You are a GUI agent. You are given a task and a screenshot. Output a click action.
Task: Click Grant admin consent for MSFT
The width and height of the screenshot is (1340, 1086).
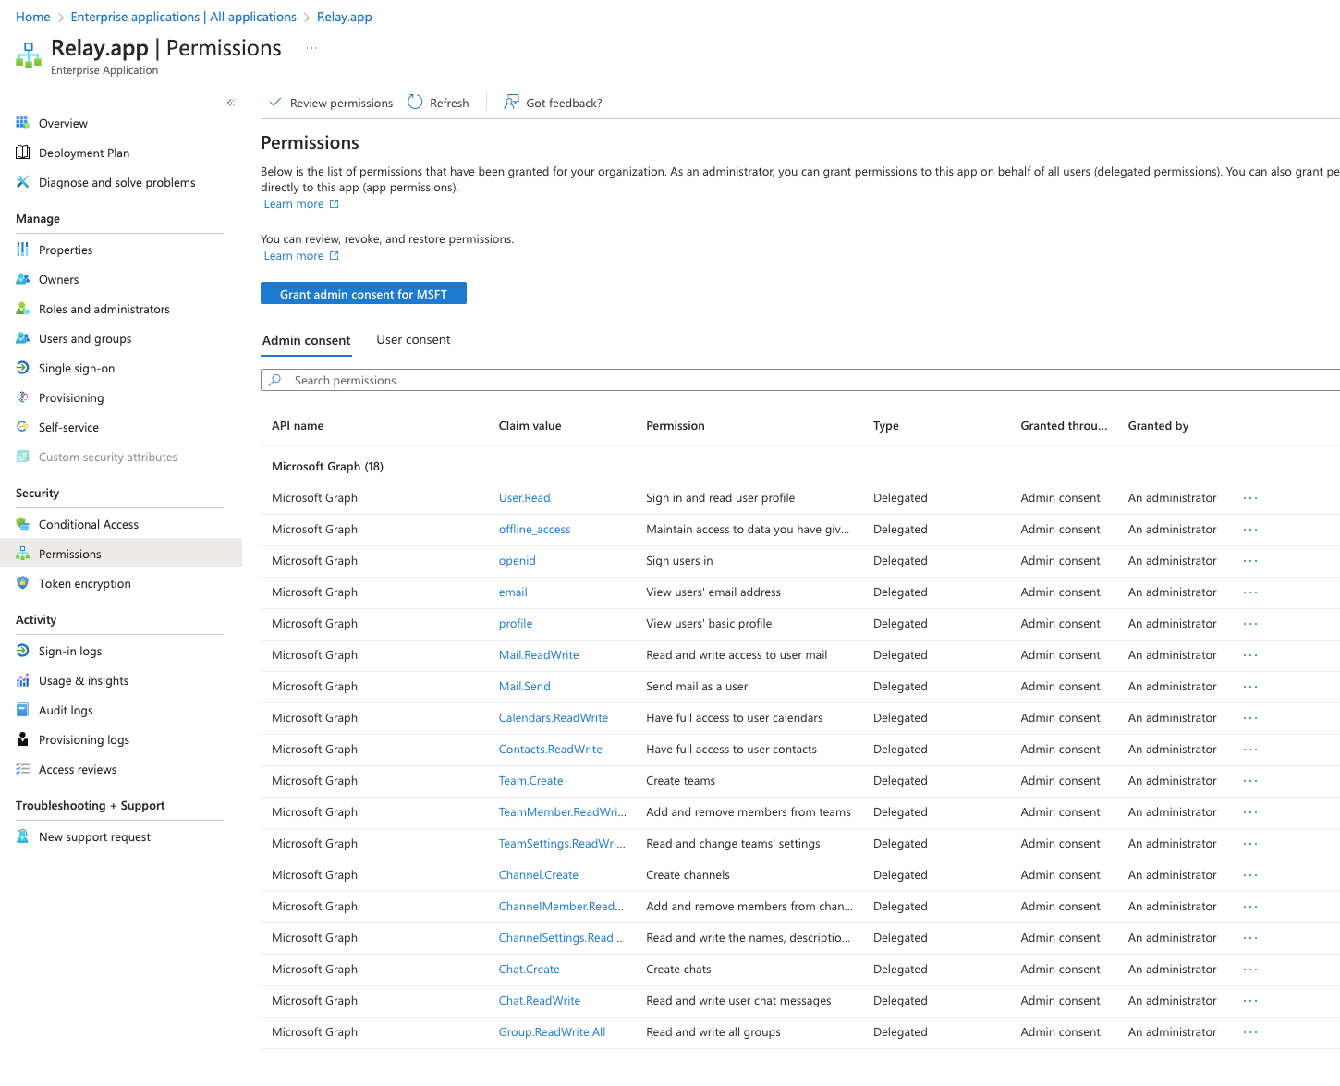click(363, 293)
